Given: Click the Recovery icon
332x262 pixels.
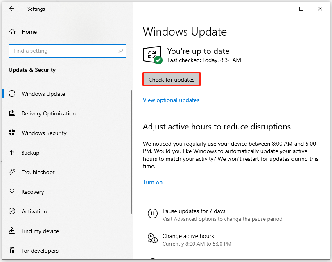Looking at the screenshot, I should coord(12,191).
